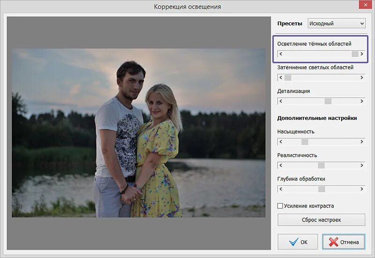Image resolution: width=375 pixels, height=258 pixels.
Task: Confirm with the OK button
Action: coord(298,242)
